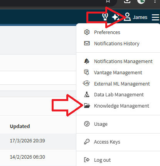Choose Log out from user menu
Viewport: 160px width, 166px height.
tap(102, 160)
